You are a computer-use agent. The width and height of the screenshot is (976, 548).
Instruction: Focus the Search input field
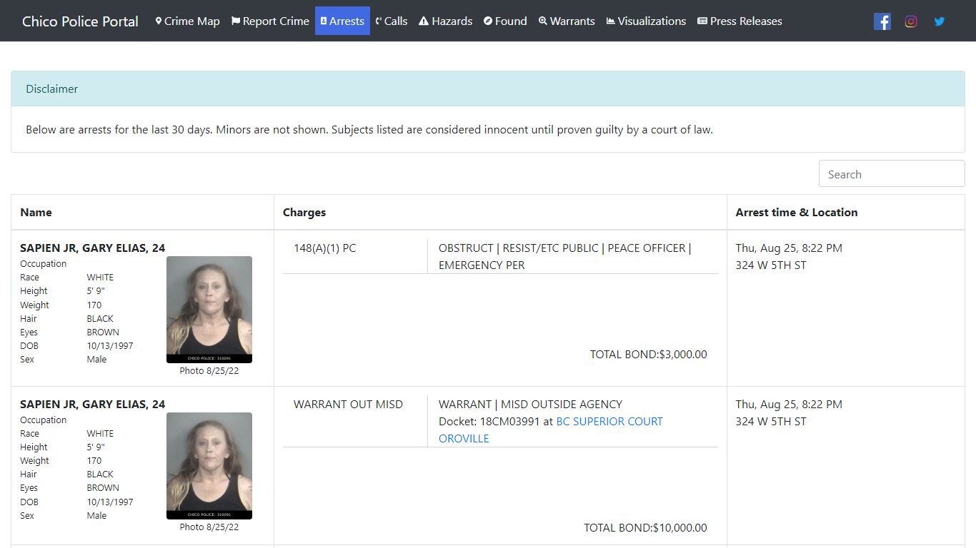click(892, 174)
